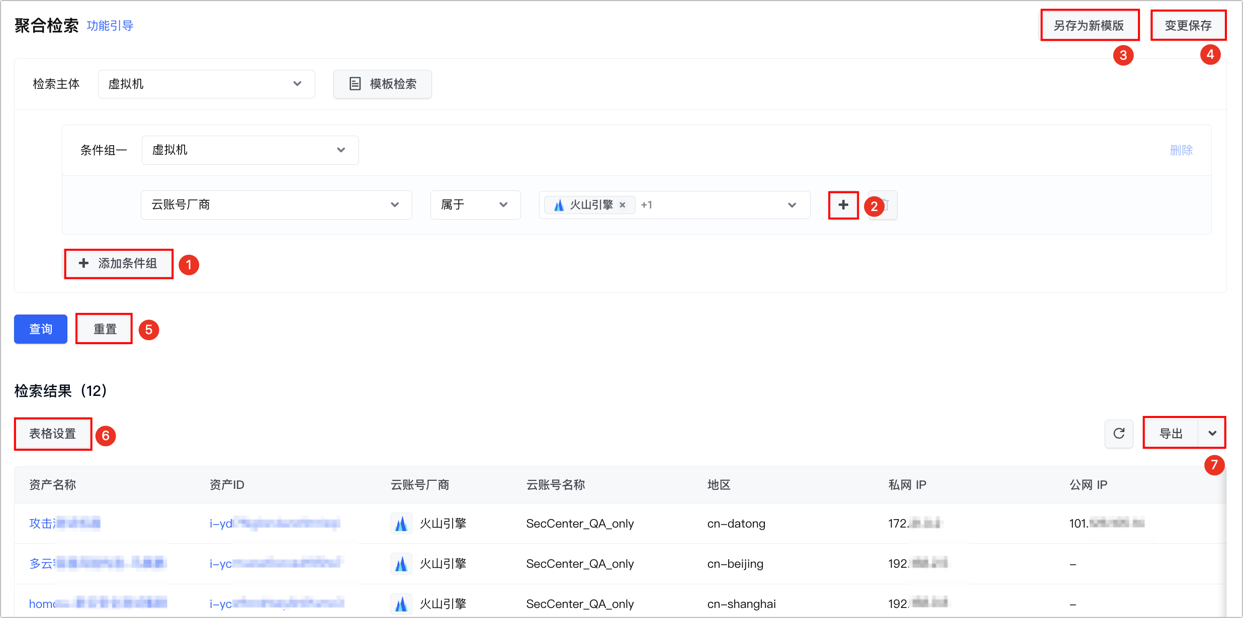Open the 属于 operator dropdown

coord(475,205)
